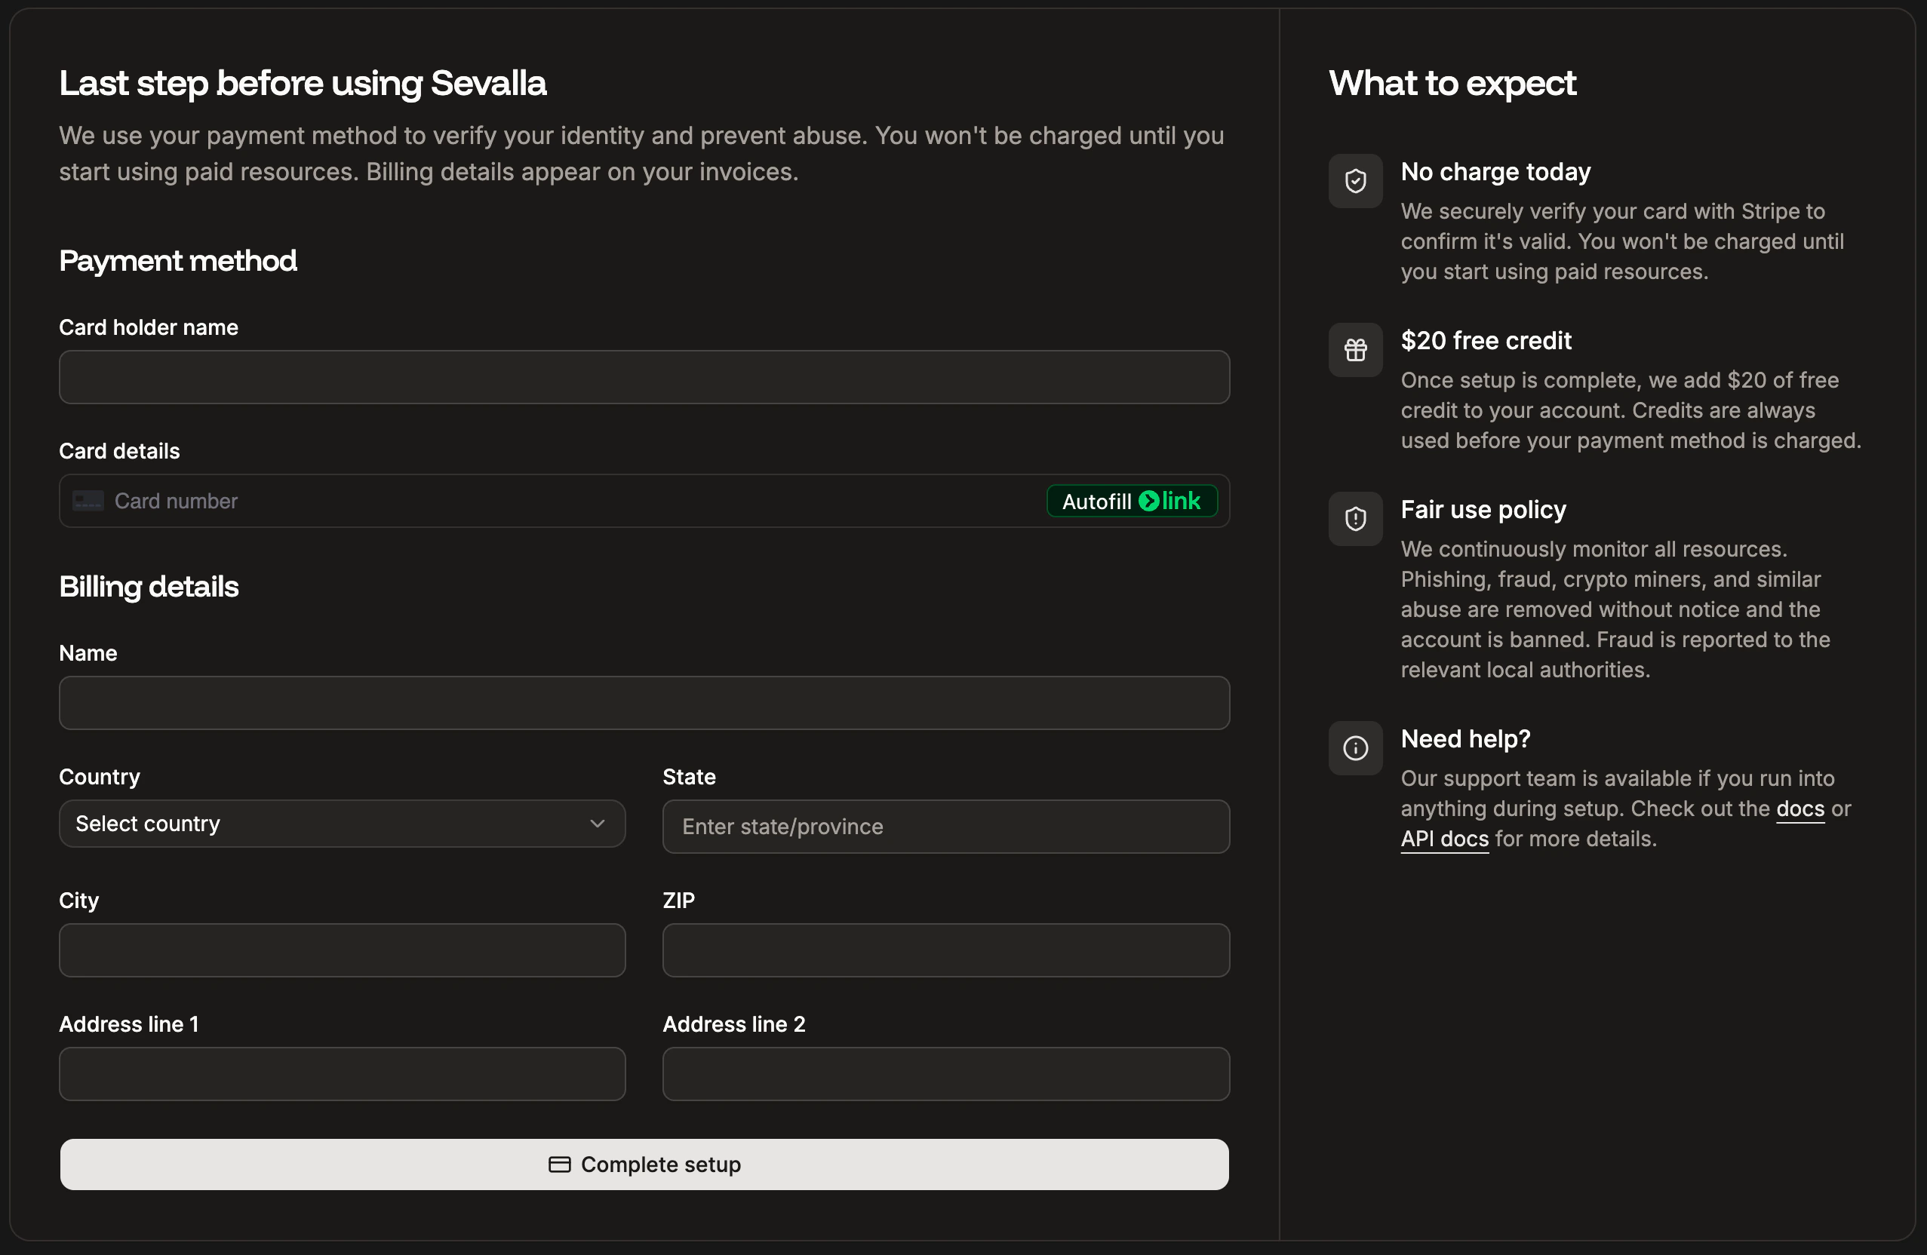The height and width of the screenshot is (1255, 1927).
Task: Click the "Card holder name" label
Action: [x=149, y=328]
